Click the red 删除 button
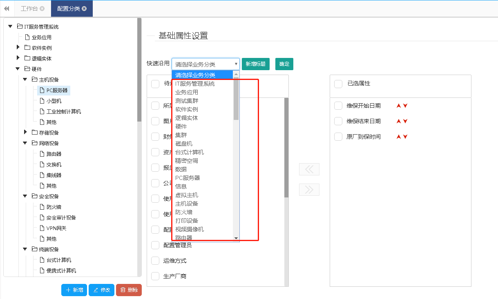498x299 pixels. coord(129,290)
